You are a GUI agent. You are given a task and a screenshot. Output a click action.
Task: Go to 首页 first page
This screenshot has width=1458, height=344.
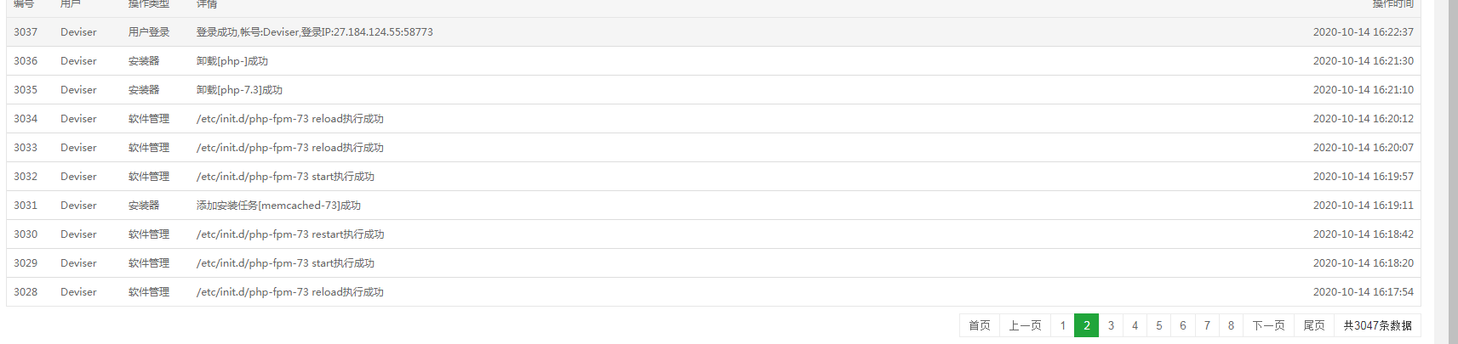coord(979,325)
